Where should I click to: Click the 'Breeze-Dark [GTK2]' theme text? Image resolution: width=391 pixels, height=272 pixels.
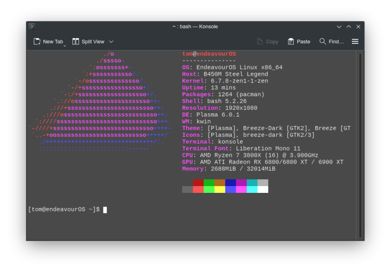click(275, 128)
